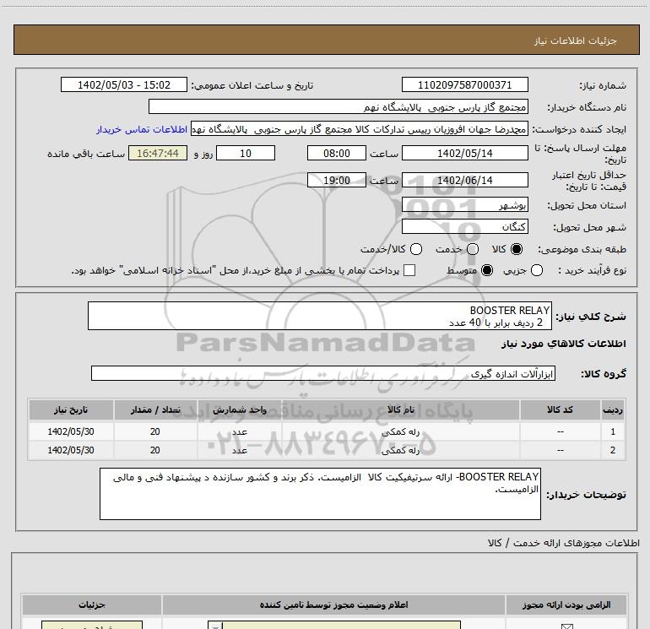
Task: Select the کالا category radio button
Action: [517, 249]
